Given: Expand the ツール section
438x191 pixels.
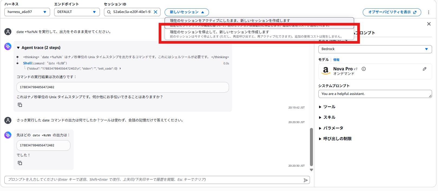Looking at the screenshot, I should (327, 107).
